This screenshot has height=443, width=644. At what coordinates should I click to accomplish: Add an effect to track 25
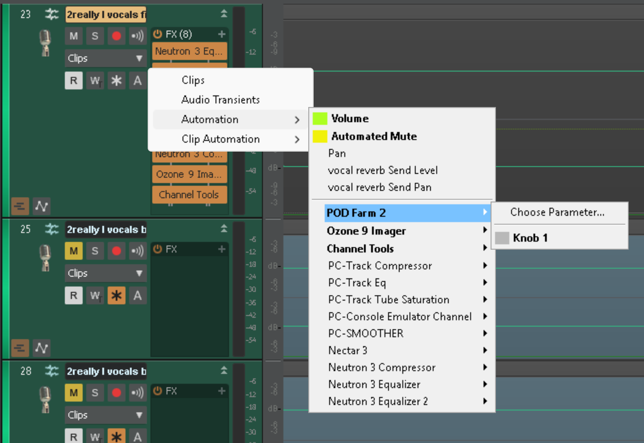222,249
